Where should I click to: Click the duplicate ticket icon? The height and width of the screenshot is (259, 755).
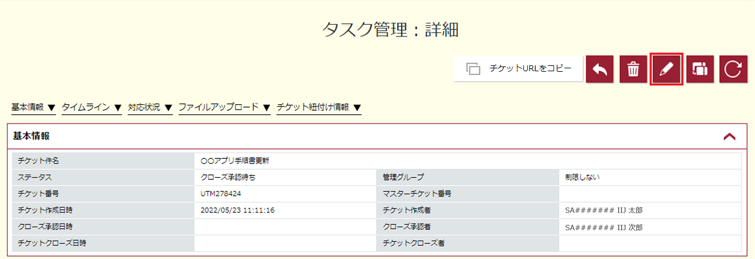pos(700,69)
